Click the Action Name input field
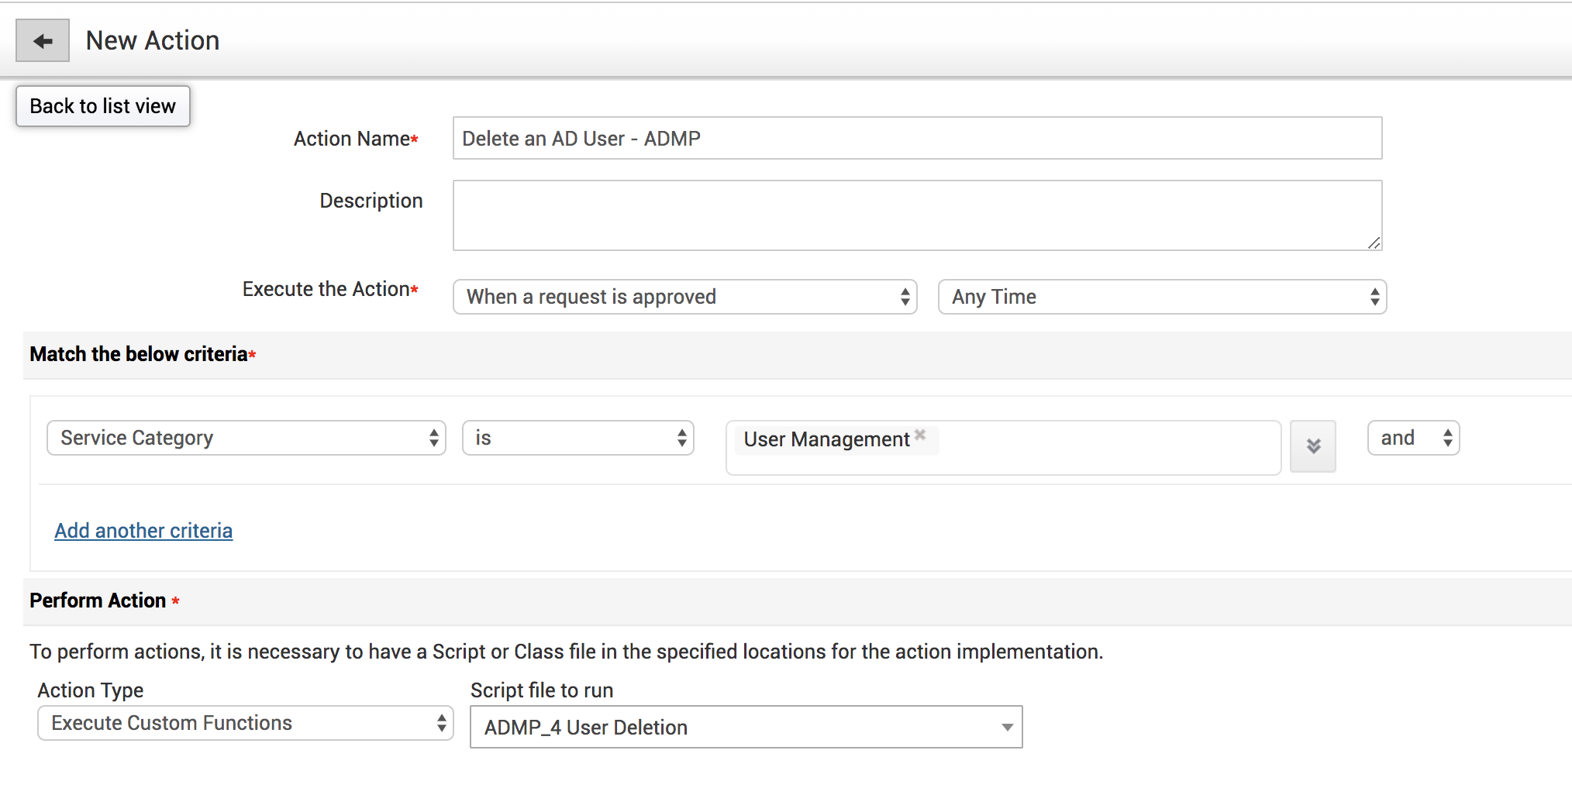This screenshot has width=1572, height=795. point(916,139)
